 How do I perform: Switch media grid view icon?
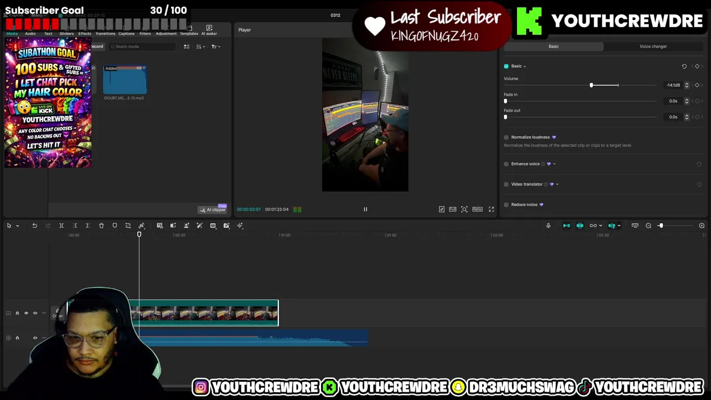click(187, 47)
